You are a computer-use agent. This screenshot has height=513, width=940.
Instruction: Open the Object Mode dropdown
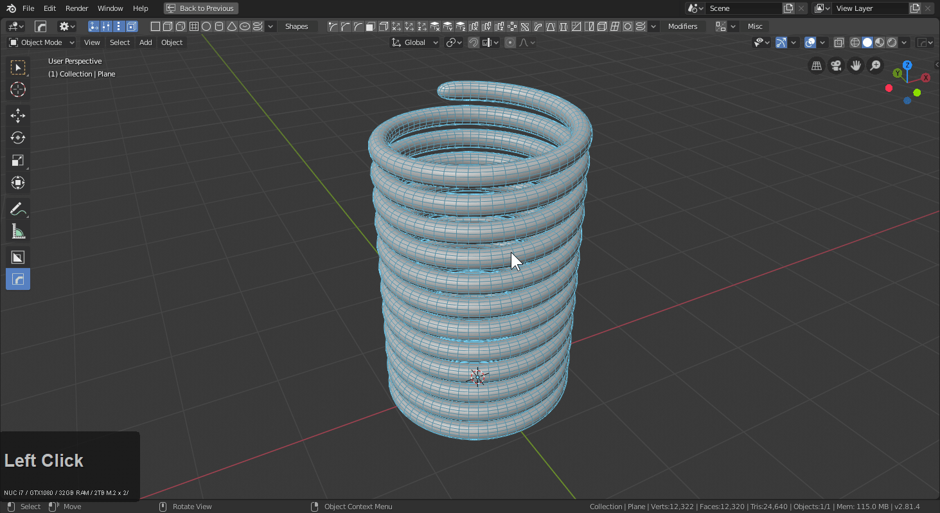[42, 42]
